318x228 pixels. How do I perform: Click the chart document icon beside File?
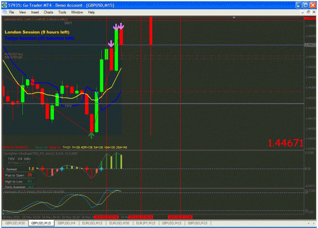tap(5, 12)
